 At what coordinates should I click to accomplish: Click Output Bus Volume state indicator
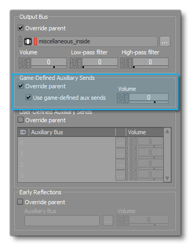[28, 63]
